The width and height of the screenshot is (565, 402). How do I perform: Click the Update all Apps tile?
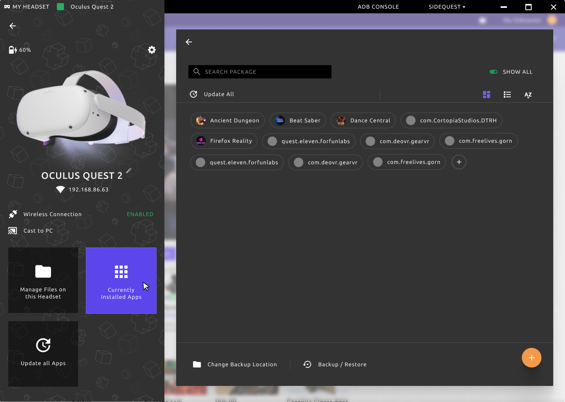[43, 354]
